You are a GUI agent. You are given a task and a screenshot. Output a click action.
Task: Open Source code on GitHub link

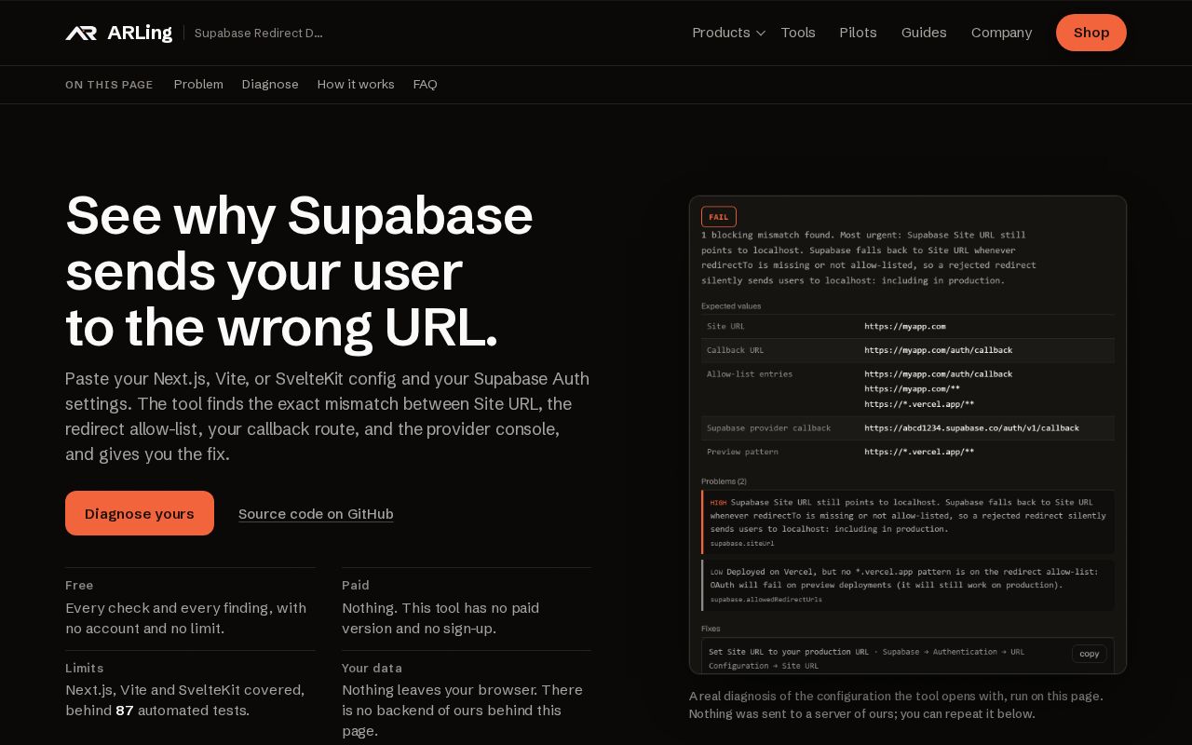316,514
